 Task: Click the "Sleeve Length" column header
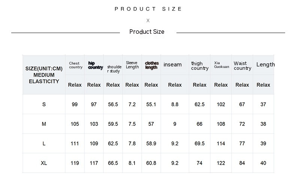tap(132, 65)
